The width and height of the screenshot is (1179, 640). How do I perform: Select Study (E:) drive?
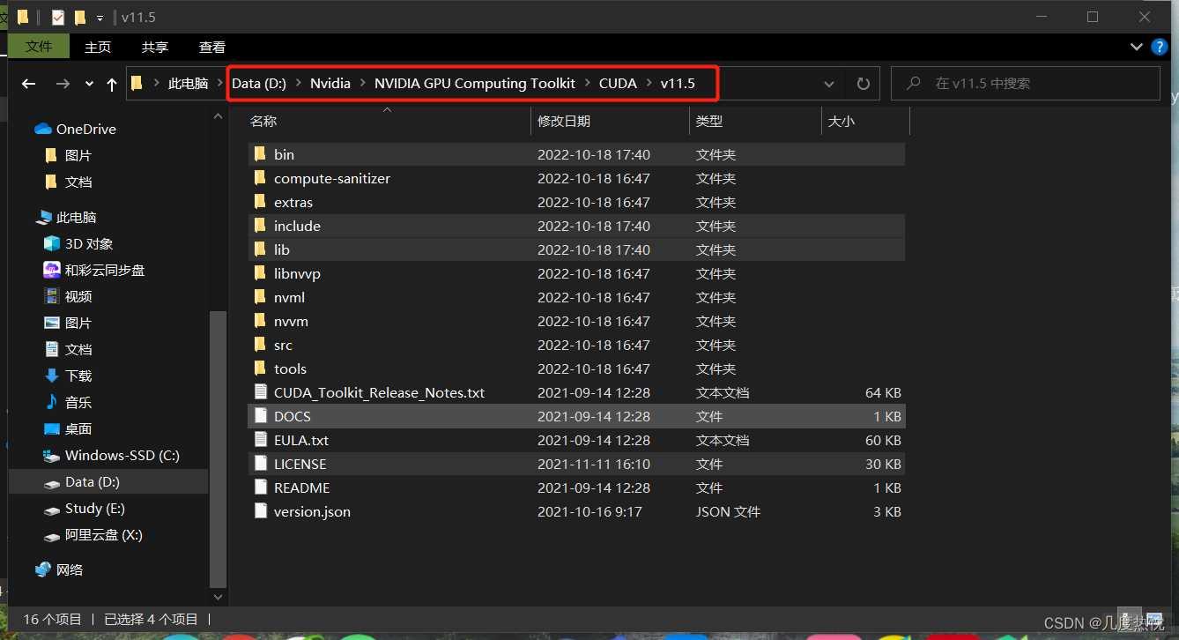click(84, 508)
